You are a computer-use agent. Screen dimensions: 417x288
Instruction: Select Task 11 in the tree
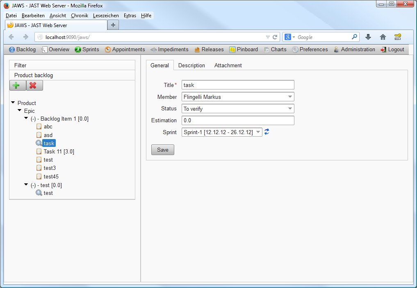59,151
